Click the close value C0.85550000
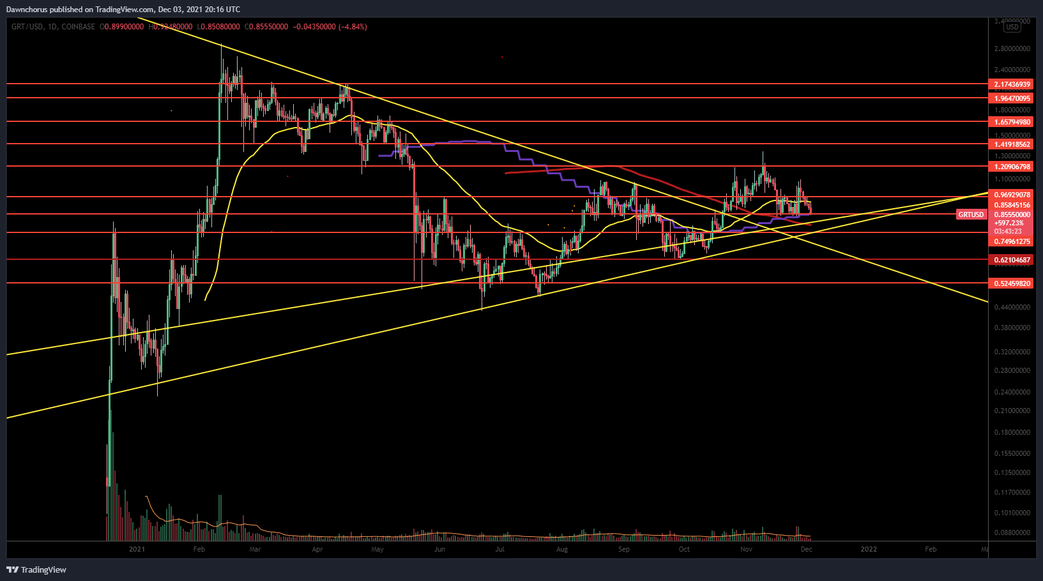 (x=266, y=27)
